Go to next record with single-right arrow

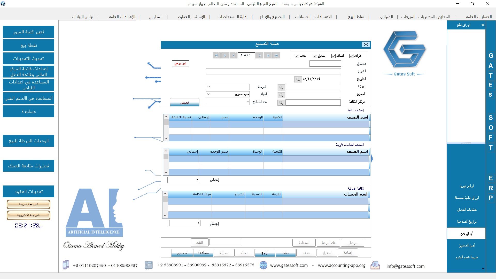click(259, 55)
